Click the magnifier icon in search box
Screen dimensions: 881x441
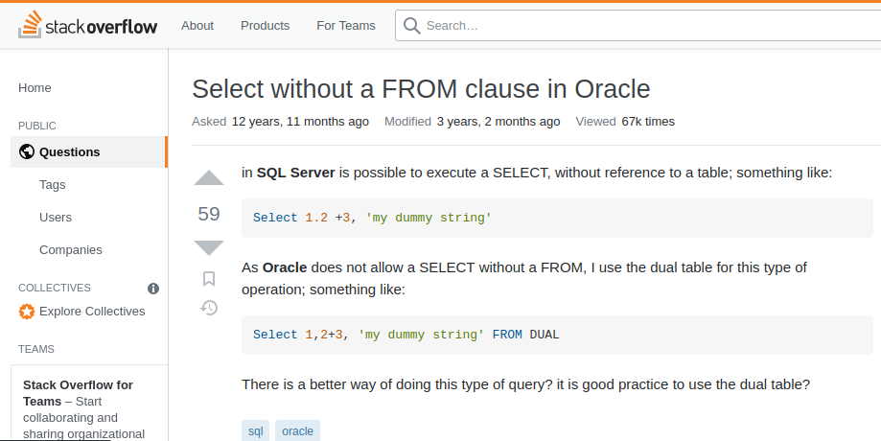[412, 25]
